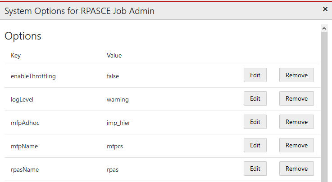Remove the logLevel option

296,98
